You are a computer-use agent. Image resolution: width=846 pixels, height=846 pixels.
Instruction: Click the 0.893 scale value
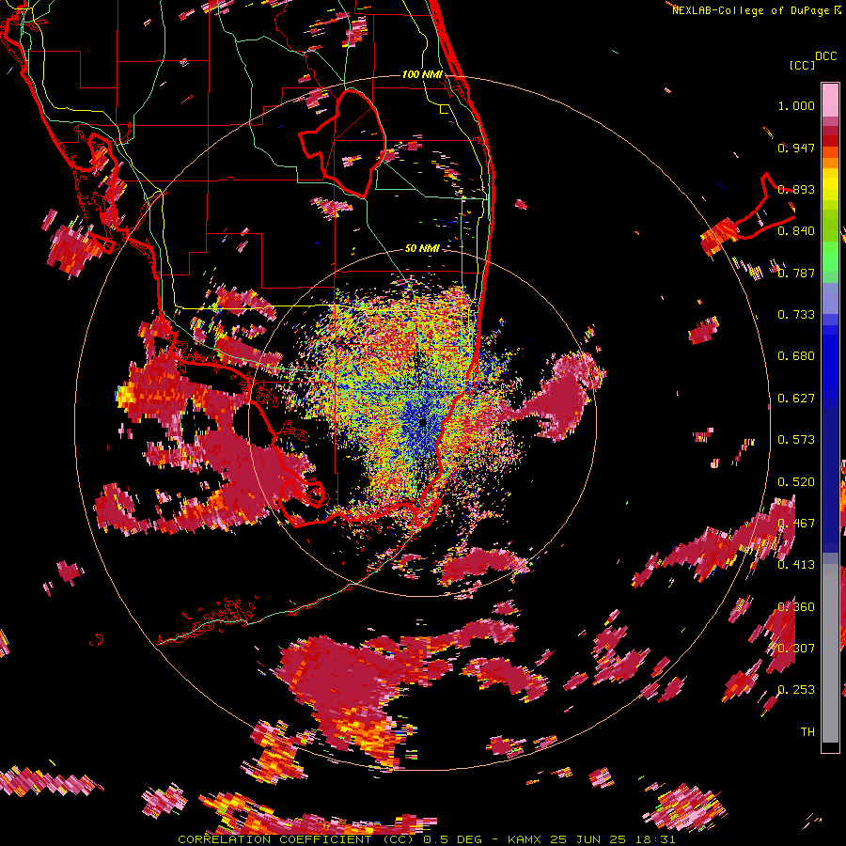pos(796,189)
